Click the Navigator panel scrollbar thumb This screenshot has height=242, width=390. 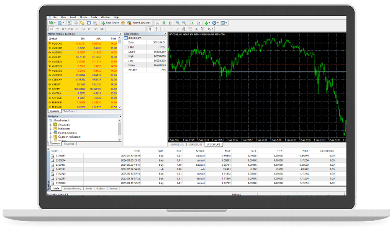pyautogui.click(x=120, y=129)
